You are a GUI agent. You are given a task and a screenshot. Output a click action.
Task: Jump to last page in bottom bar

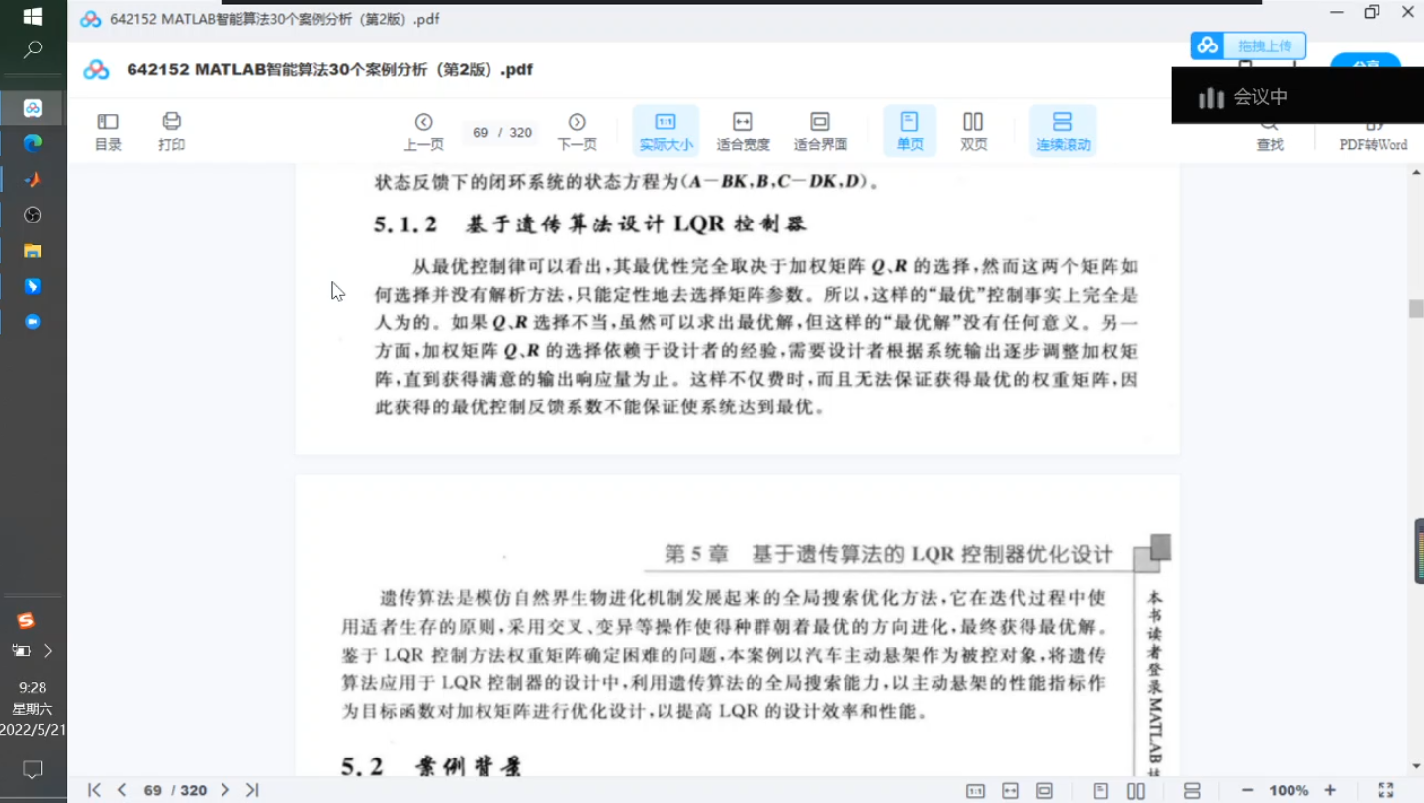click(x=252, y=790)
